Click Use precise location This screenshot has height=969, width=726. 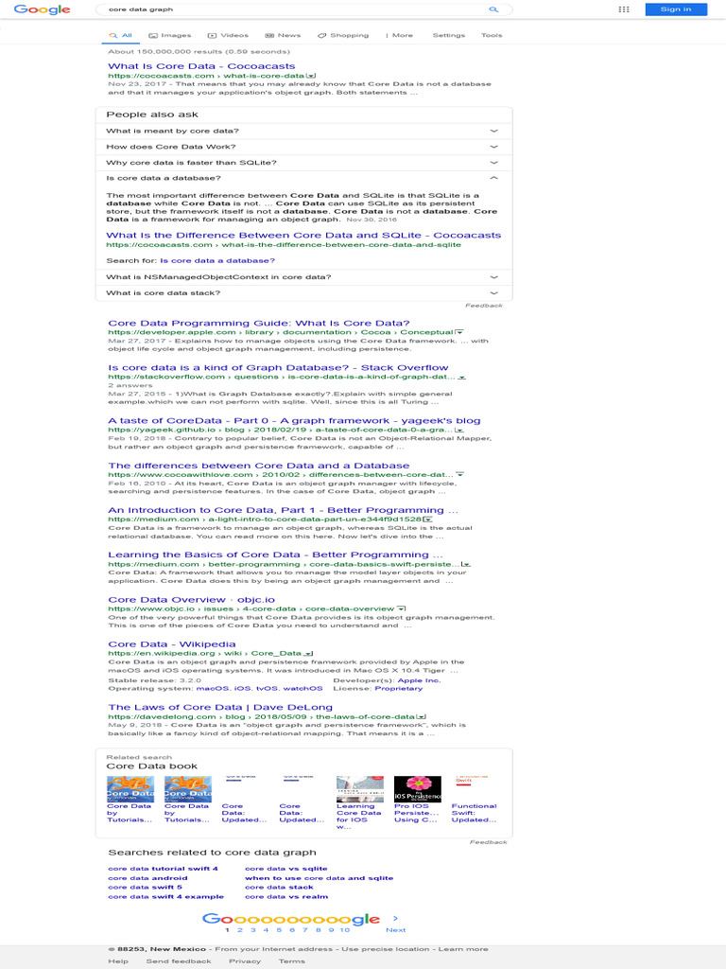click(x=386, y=949)
